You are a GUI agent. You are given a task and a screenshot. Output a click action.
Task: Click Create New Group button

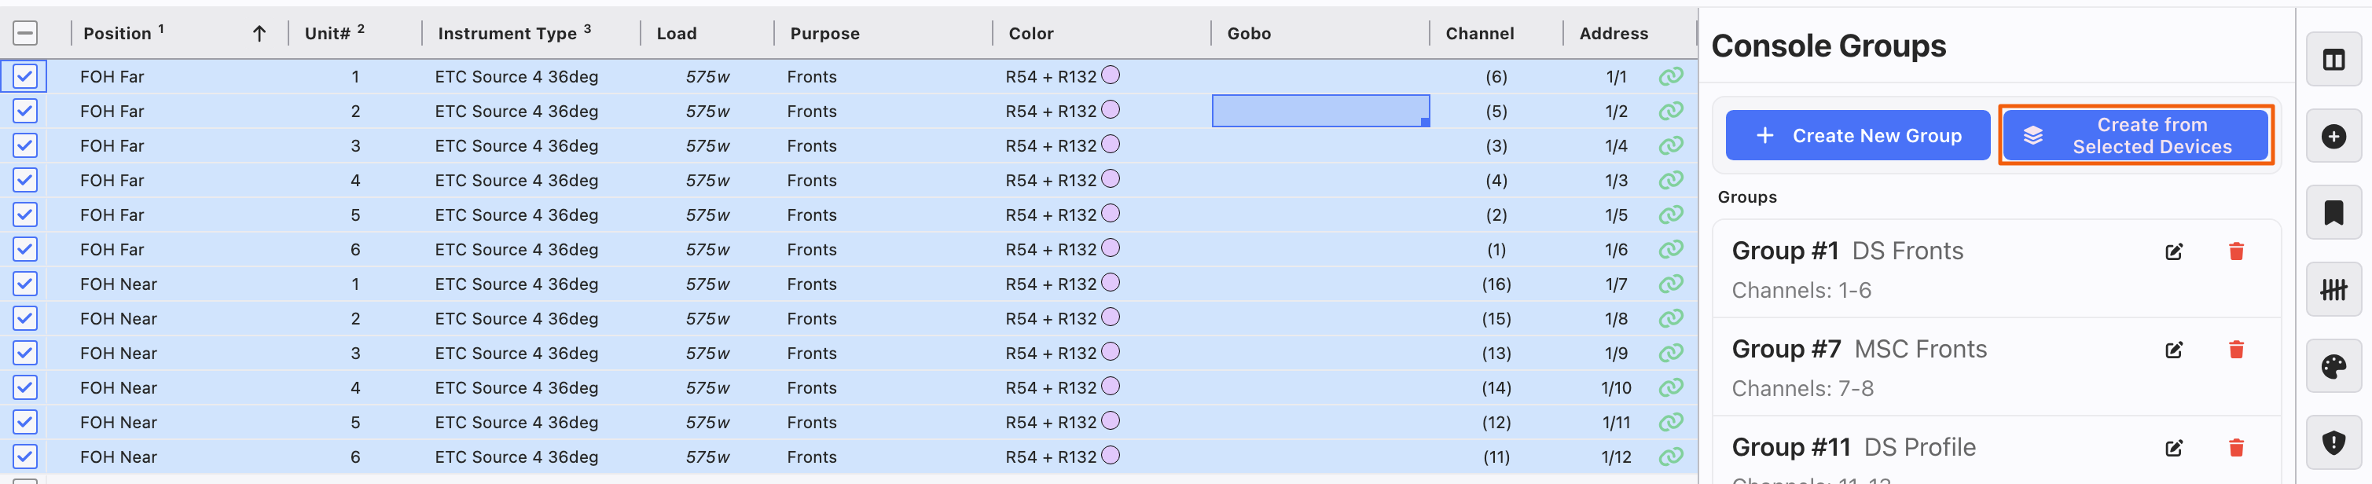click(x=1856, y=135)
